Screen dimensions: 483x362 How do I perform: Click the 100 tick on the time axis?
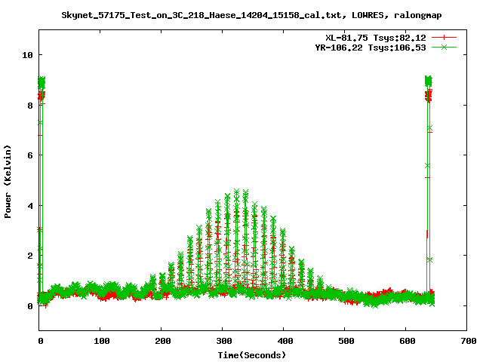pyautogui.click(x=100, y=342)
